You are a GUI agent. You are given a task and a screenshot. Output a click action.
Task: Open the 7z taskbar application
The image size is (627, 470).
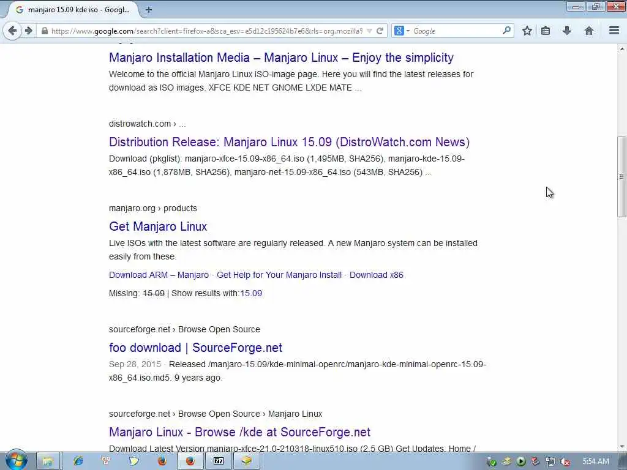click(x=219, y=461)
